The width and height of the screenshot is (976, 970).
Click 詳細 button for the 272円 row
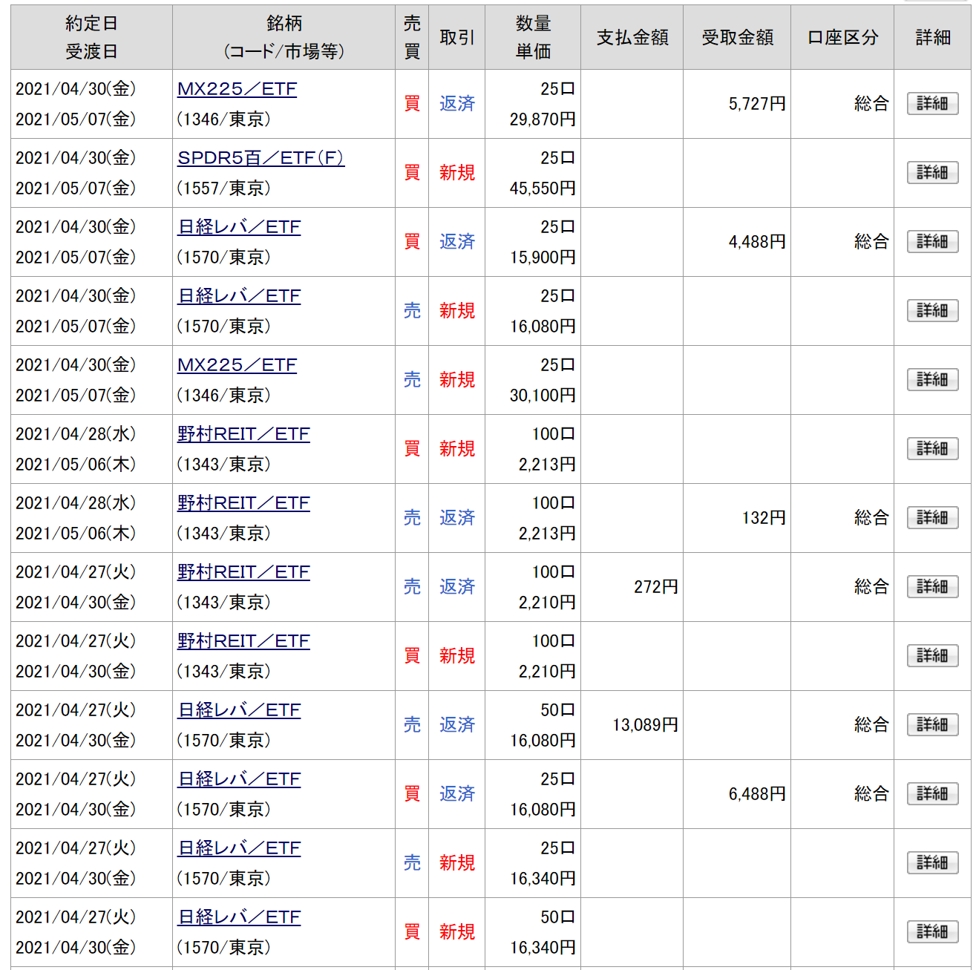932,587
